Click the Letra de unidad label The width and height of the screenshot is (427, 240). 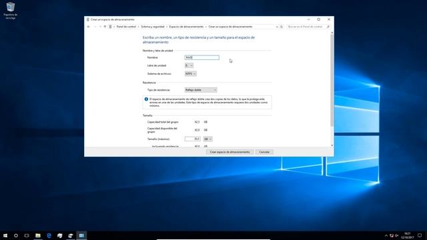[x=157, y=65]
